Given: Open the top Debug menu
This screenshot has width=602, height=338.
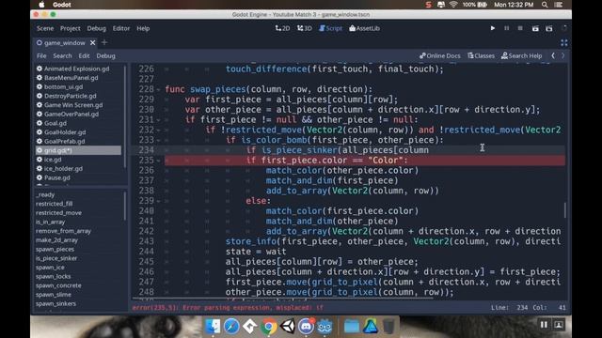Looking at the screenshot, I should tap(96, 28).
